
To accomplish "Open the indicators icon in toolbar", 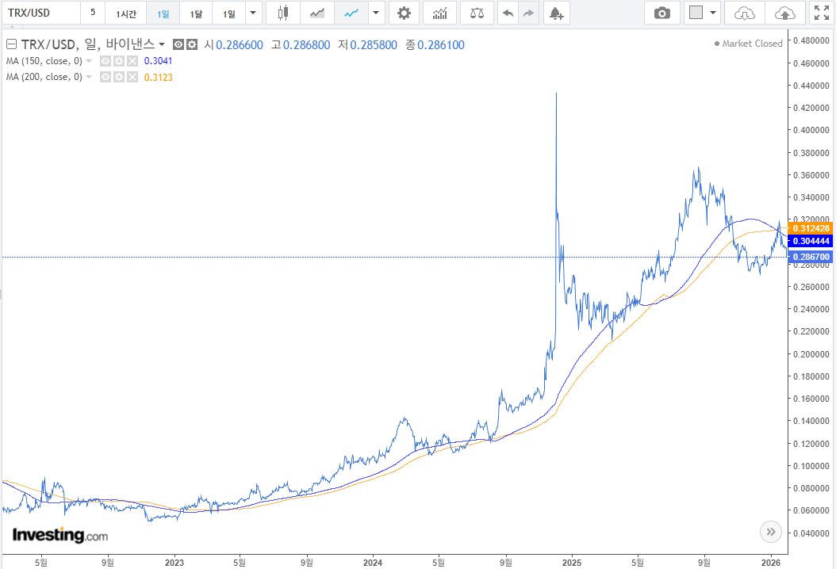I will pyautogui.click(x=440, y=13).
